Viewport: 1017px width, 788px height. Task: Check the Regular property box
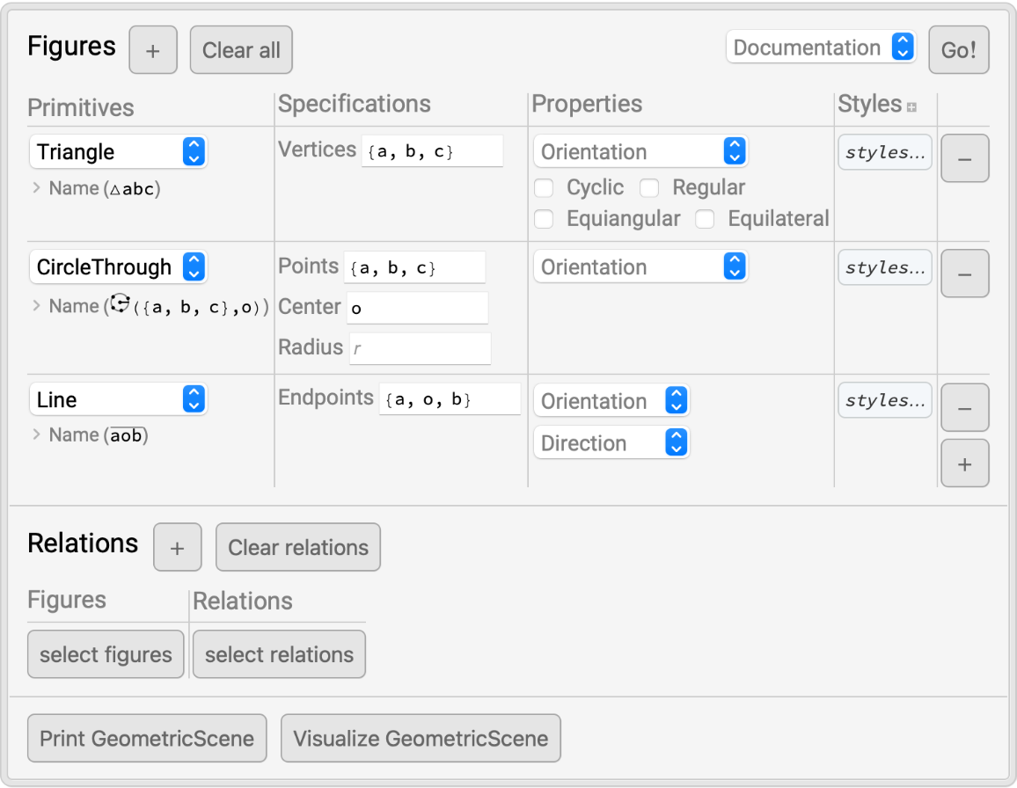pos(650,188)
